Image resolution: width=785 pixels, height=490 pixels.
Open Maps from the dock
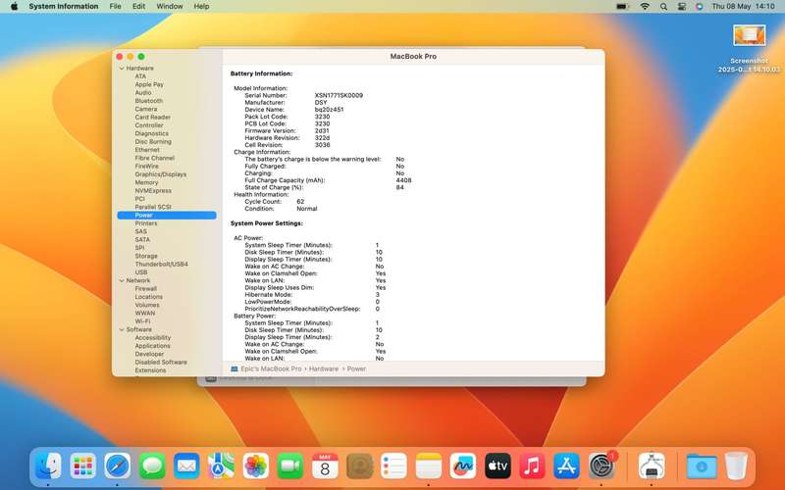[x=222, y=465]
